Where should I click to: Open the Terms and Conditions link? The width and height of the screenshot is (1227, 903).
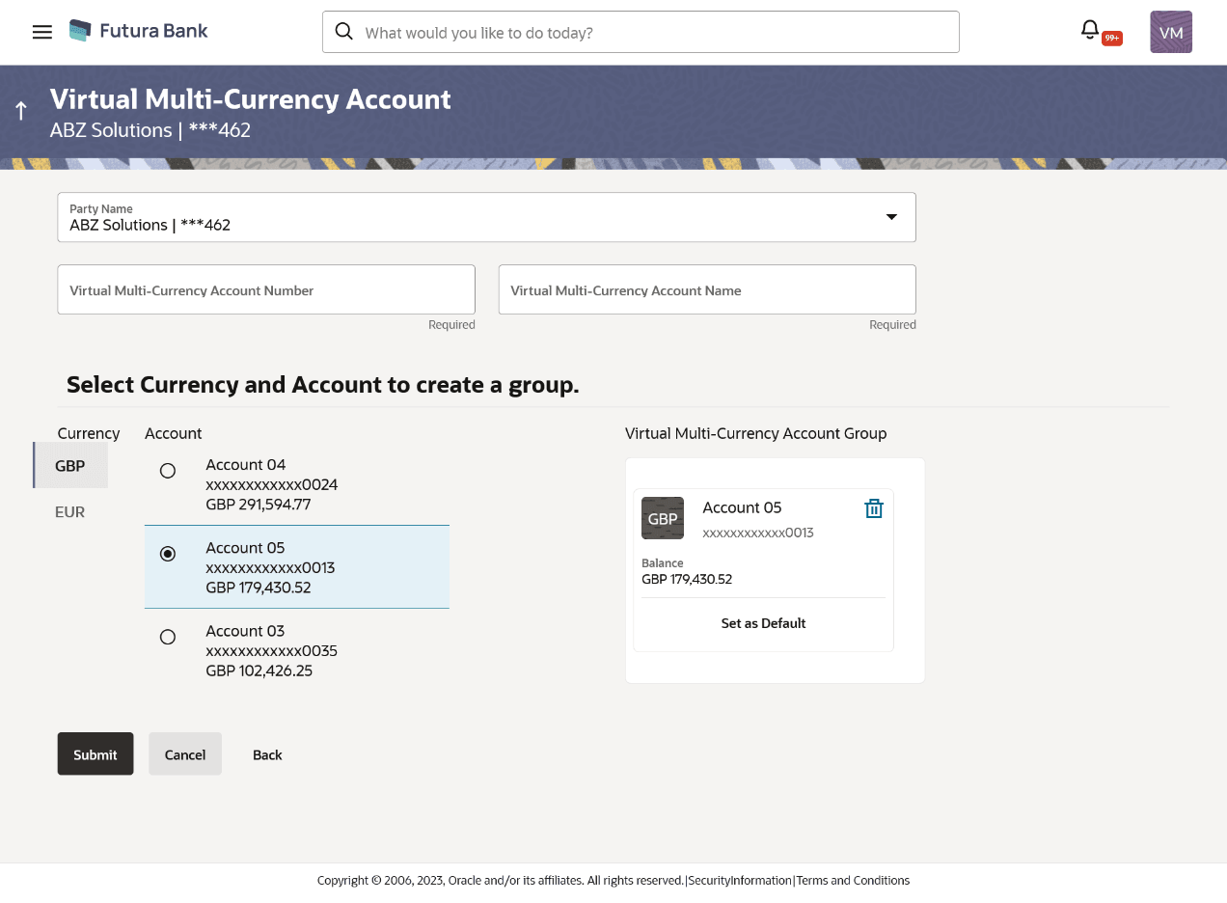tap(853, 880)
